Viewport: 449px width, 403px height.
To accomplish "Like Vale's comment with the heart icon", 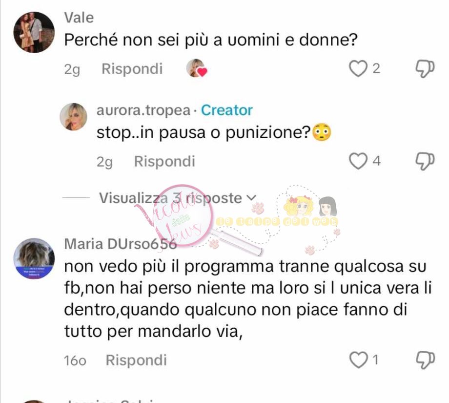I will tap(358, 68).
